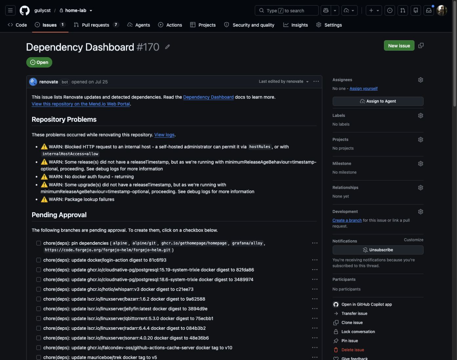Open the View logs link
Image resolution: width=457 pixels, height=360 pixels.
pyautogui.click(x=164, y=135)
